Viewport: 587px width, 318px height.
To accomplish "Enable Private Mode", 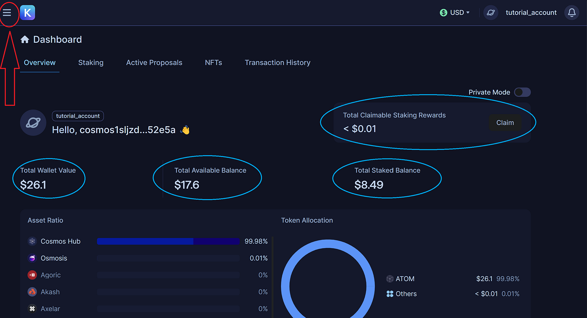I will click(x=522, y=92).
